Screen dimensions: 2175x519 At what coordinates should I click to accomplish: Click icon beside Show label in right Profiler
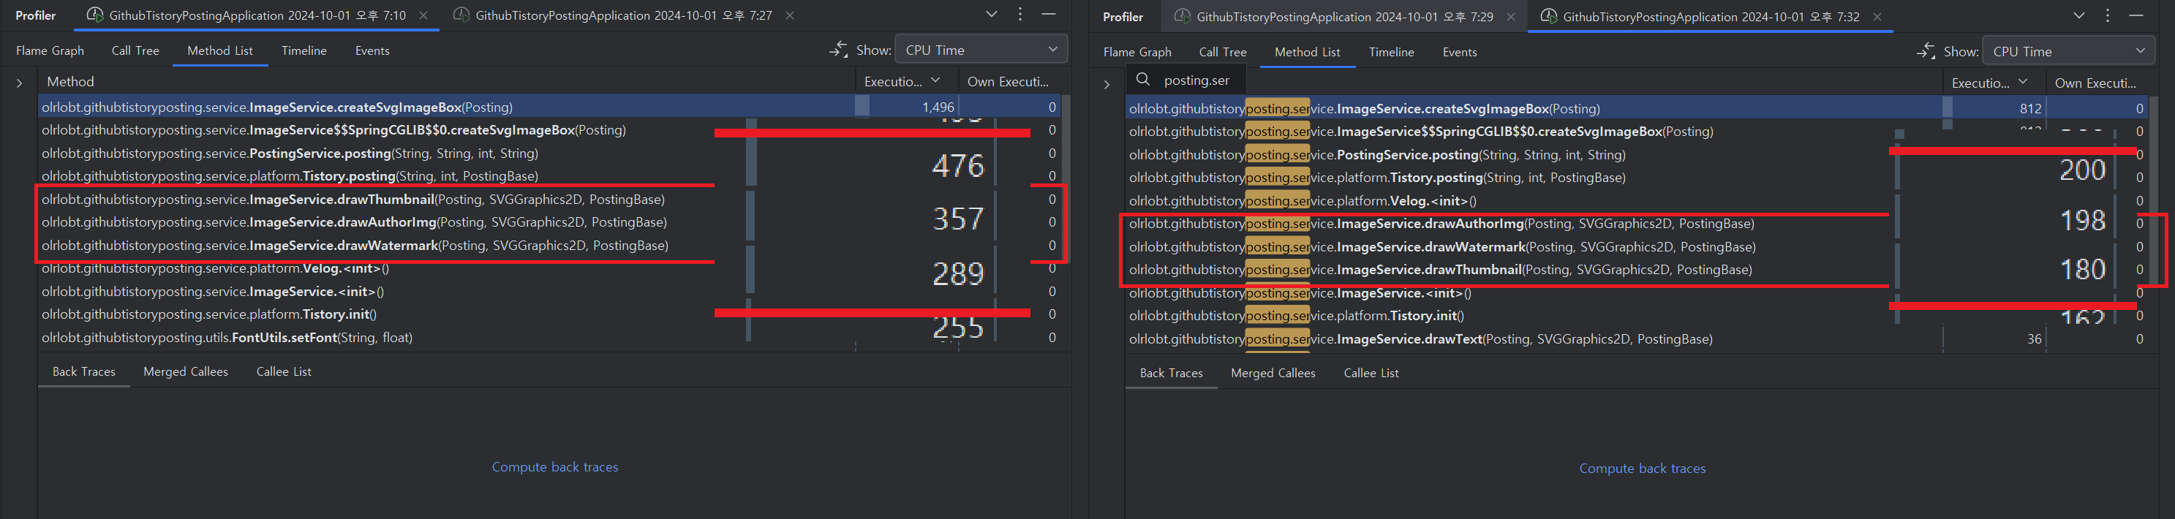[x=1925, y=51]
